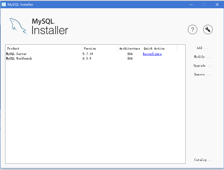Sort by the Product column header

pyautogui.click(x=44, y=48)
